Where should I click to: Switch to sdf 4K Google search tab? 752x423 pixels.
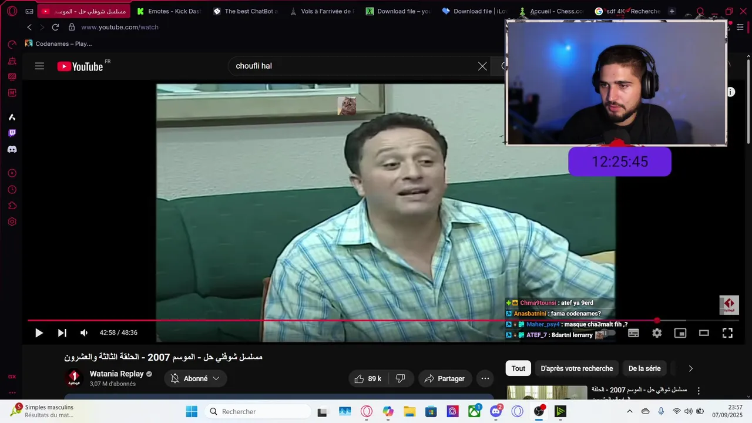coord(627,11)
